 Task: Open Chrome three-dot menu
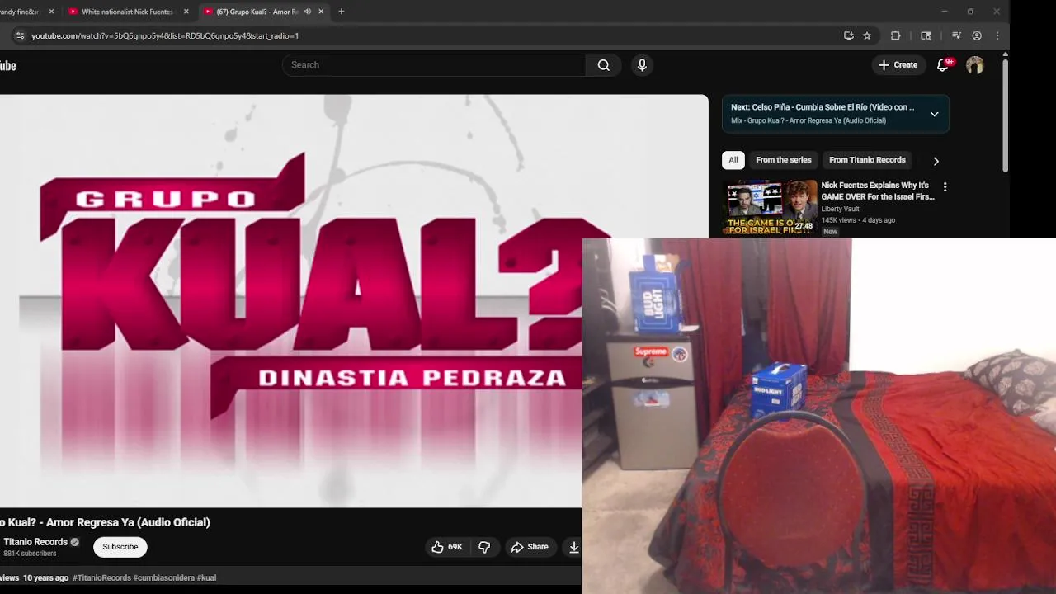(x=997, y=35)
